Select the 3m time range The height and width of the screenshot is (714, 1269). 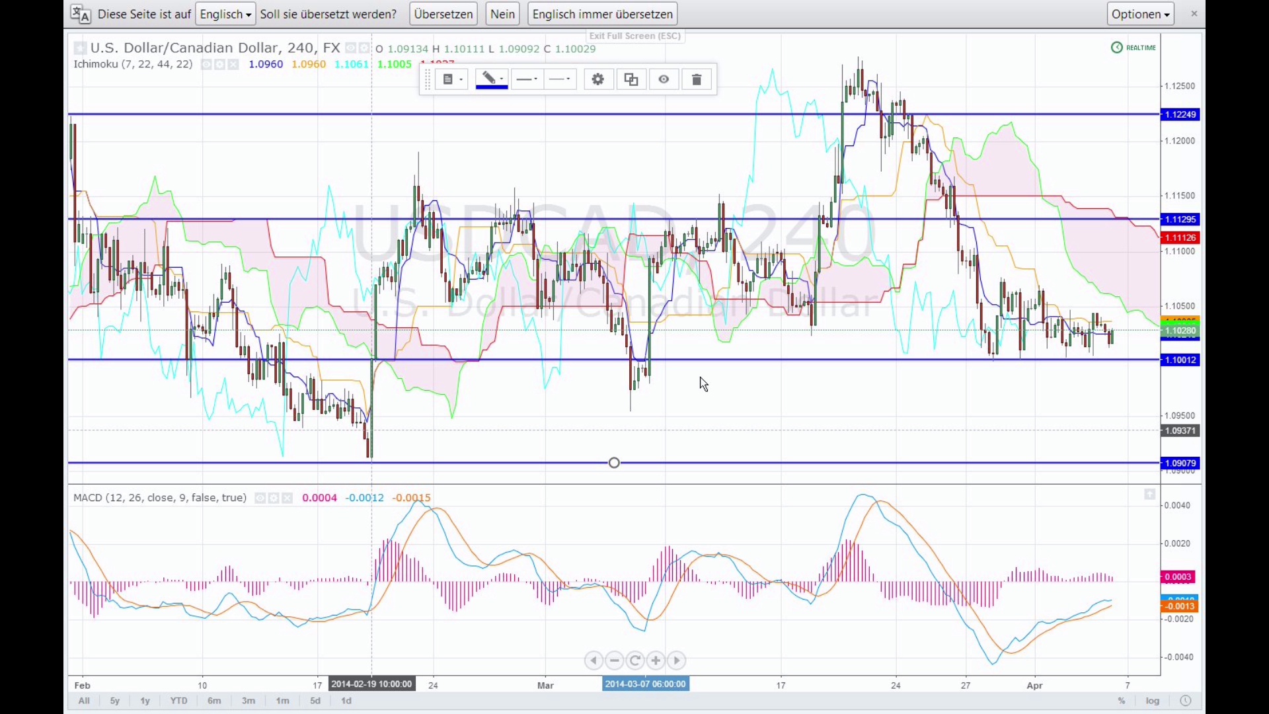tap(249, 701)
